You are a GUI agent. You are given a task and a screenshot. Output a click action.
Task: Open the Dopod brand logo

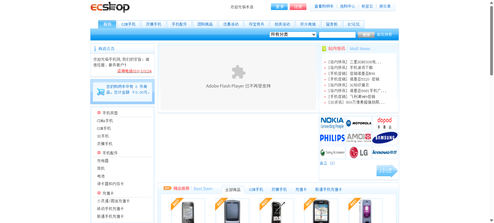pyautogui.click(x=385, y=123)
